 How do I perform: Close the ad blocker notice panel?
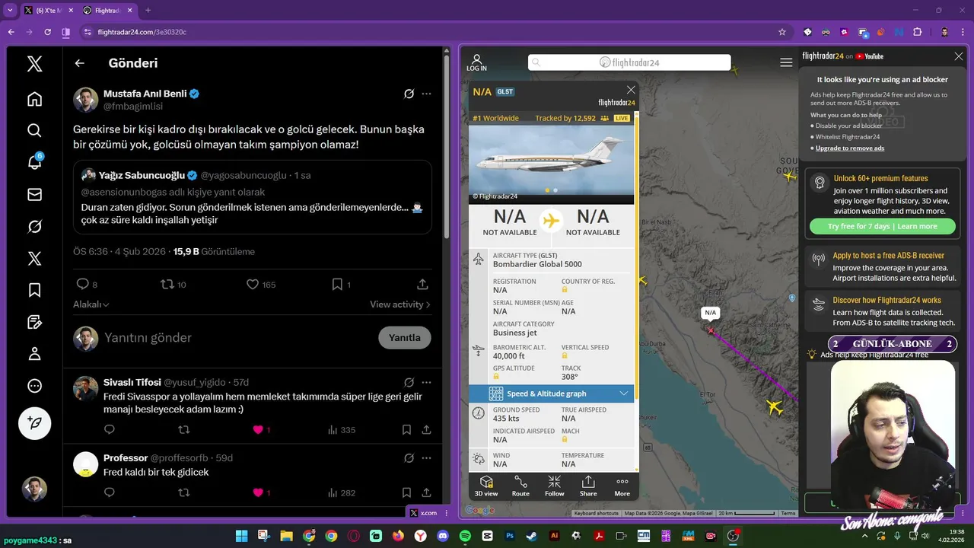[959, 56]
